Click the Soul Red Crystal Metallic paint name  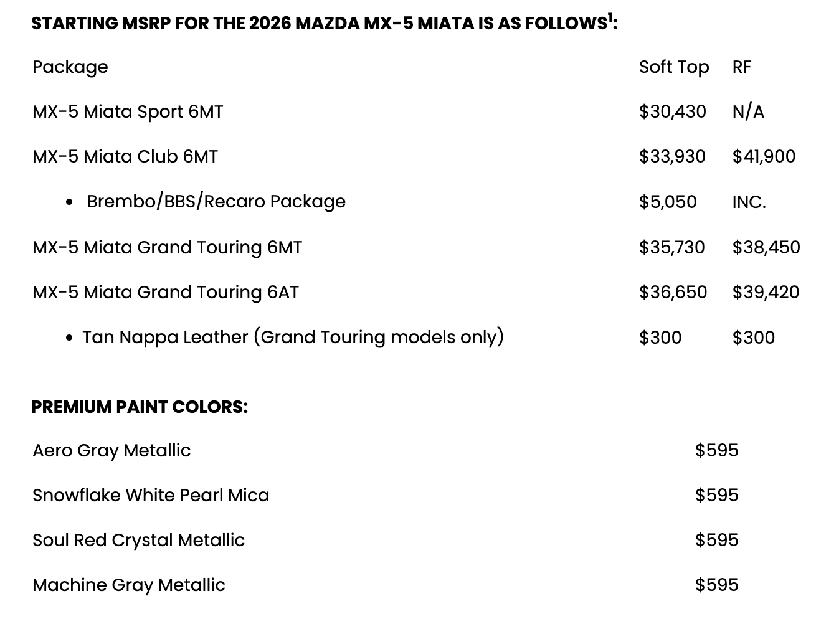138,540
